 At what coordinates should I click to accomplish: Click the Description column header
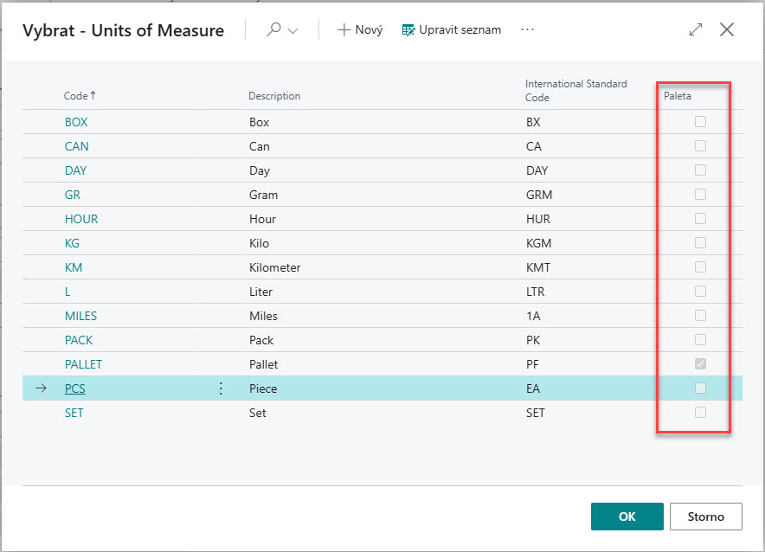(x=274, y=96)
